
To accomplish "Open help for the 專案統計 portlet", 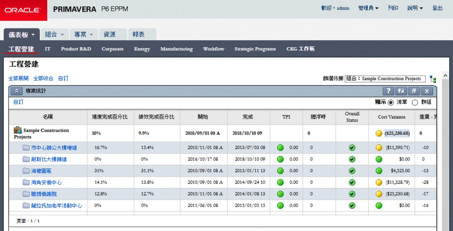I will click(x=389, y=91).
